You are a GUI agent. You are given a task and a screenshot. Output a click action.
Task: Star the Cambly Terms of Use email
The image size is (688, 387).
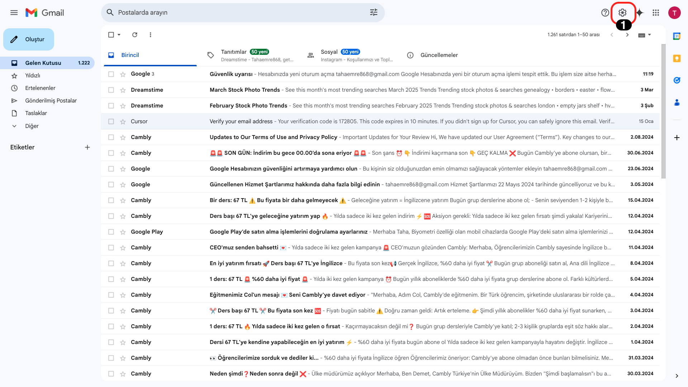click(x=123, y=137)
